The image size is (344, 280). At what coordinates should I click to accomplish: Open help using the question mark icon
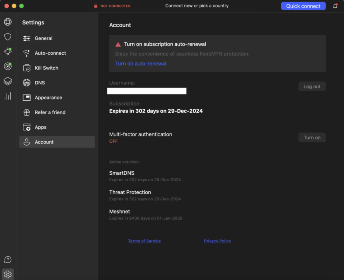pos(8,260)
